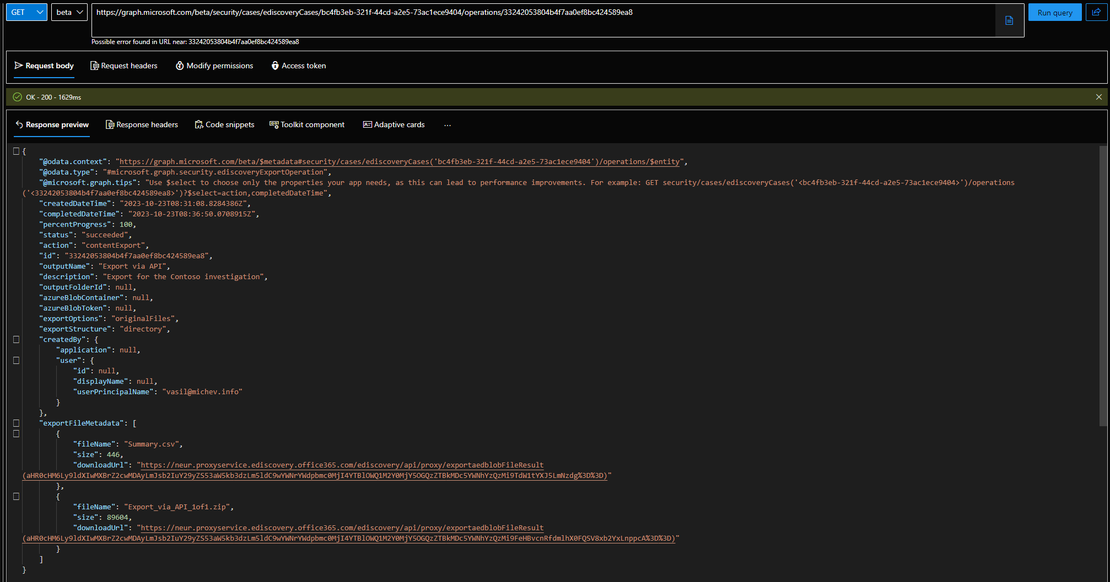Select the Response preview tab
The image size is (1110, 582).
[52, 125]
